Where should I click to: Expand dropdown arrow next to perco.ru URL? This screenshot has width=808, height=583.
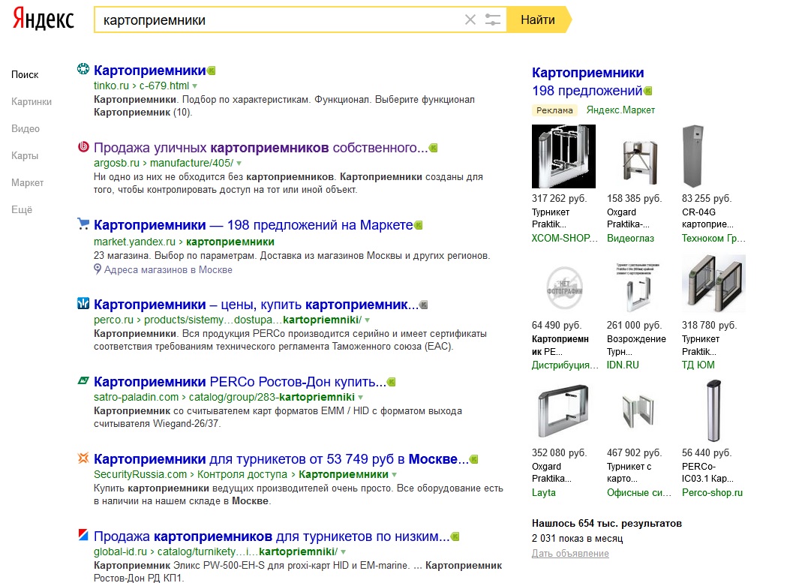[x=368, y=320]
